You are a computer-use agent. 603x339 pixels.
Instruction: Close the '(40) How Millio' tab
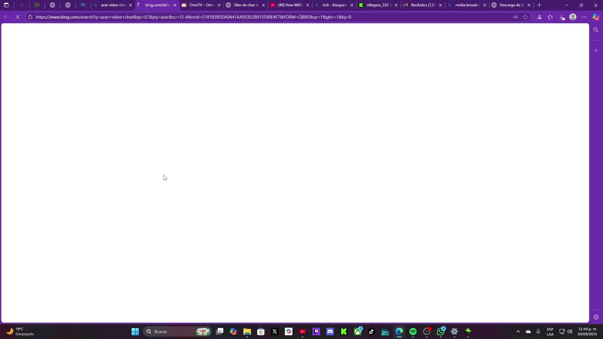click(308, 5)
